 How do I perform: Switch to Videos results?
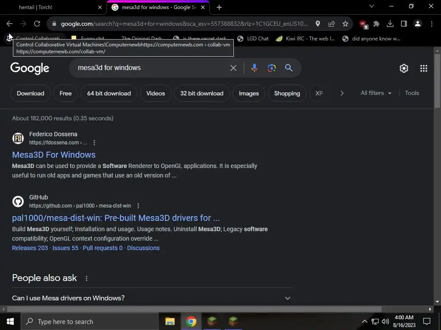(155, 93)
